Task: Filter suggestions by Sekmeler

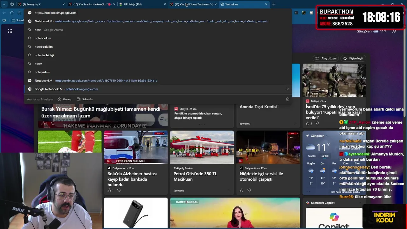Action: pos(85,99)
